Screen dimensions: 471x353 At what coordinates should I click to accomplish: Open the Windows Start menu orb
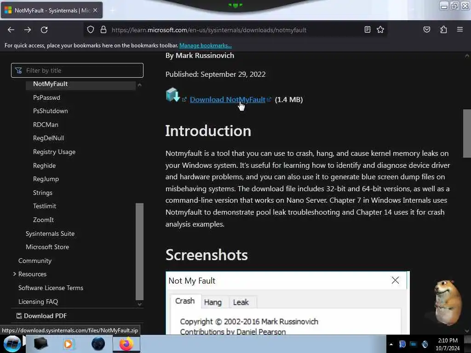click(x=12, y=344)
